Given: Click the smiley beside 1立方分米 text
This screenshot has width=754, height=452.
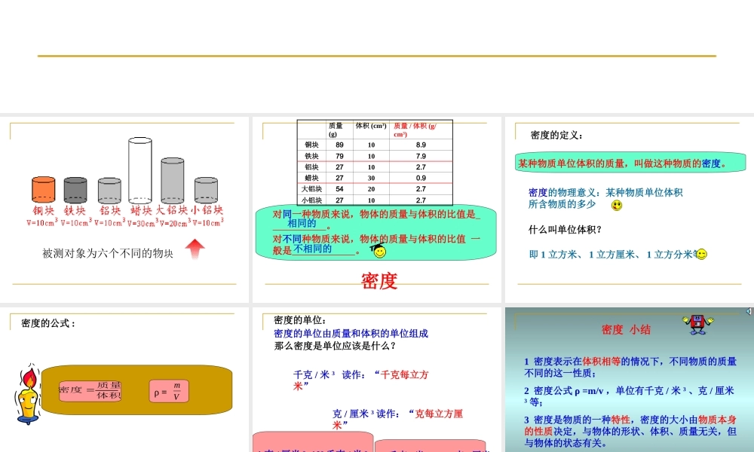Looking at the screenshot, I should (701, 254).
